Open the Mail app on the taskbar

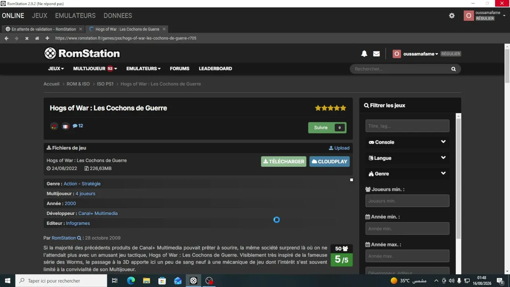(x=178, y=281)
